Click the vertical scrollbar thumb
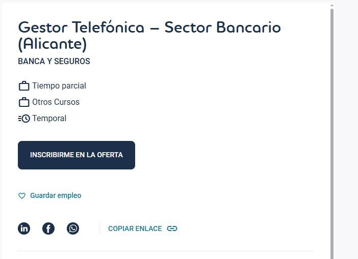 pos(332,127)
